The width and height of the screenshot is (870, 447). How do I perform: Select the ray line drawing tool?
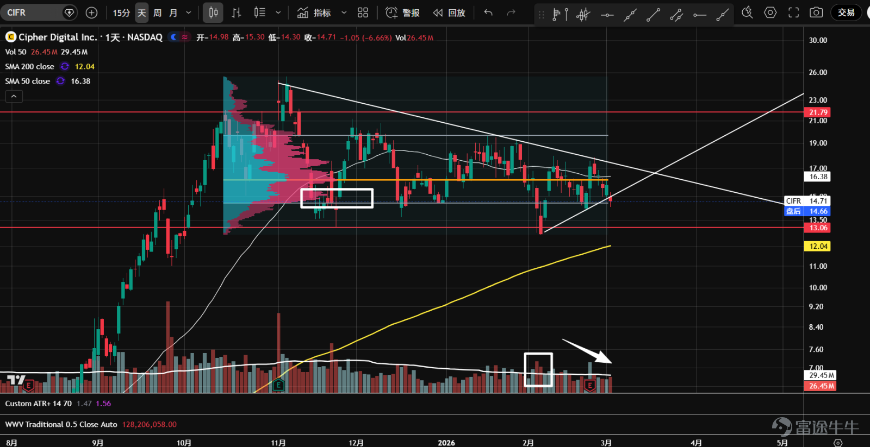click(x=723, y=15)
